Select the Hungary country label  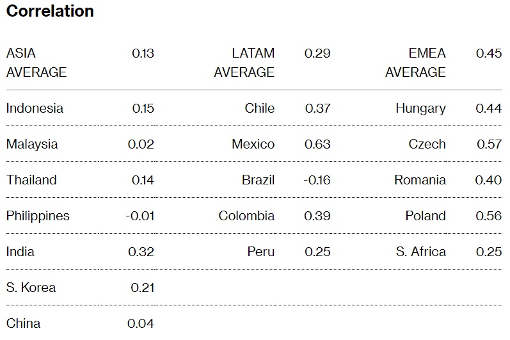(420, 108)
